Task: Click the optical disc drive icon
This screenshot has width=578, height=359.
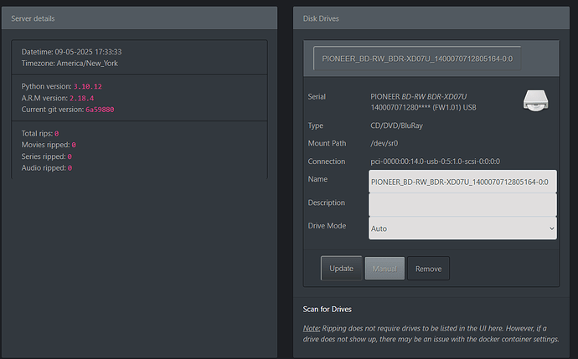Action: (537, 100)
